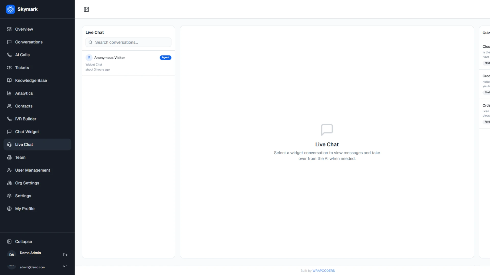Click the Demo Admin name
The width and height of the screenshot is (490, 275).
(30, 253)
